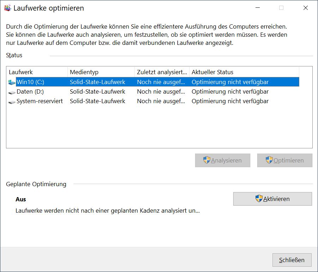Click Medientyp cell of Daten (D:)

click(97, 91)
